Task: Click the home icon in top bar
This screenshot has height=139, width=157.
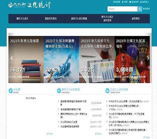Action: [x=123, y=2]
